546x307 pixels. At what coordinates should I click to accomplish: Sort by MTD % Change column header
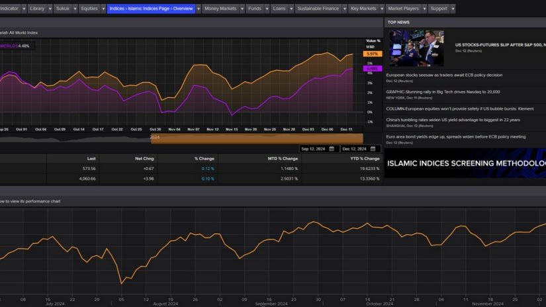(283, 159)
